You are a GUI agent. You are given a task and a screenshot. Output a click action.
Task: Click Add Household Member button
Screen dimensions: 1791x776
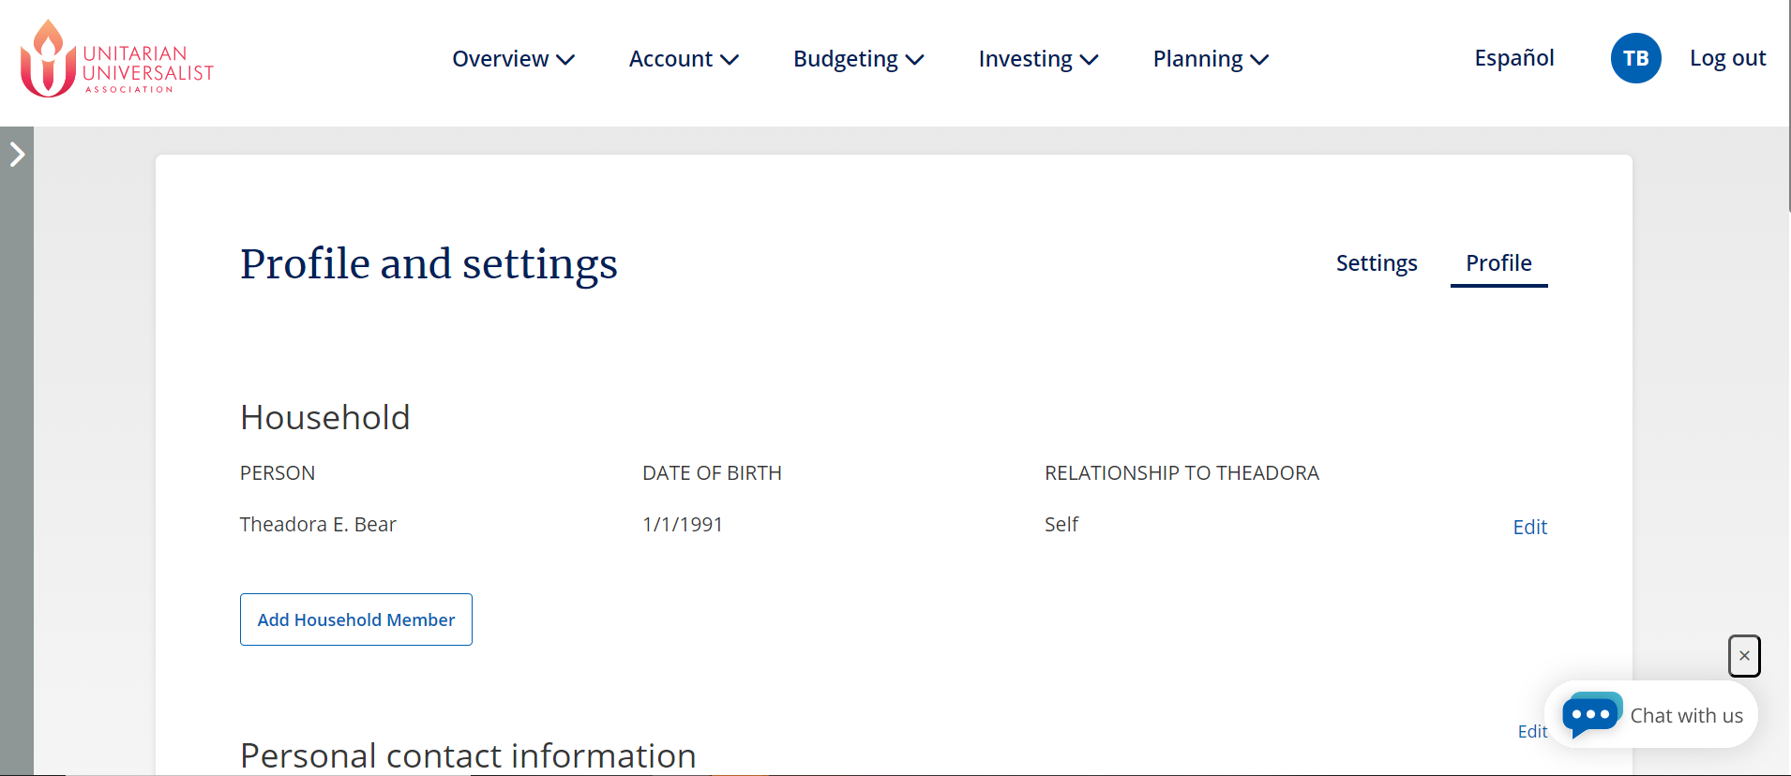(x=356, y=619)
